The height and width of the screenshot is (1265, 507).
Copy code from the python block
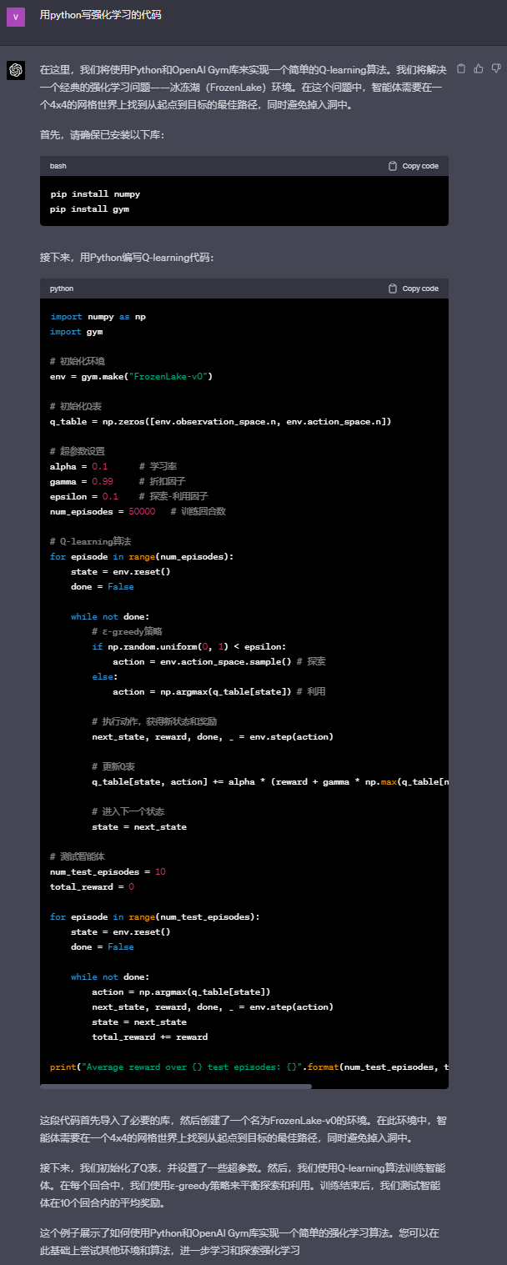click(x=413, y=289)
